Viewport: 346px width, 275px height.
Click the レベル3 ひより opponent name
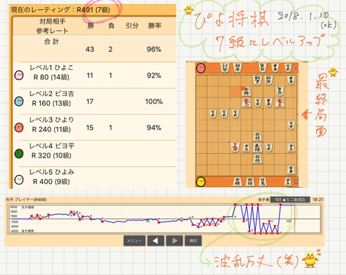click(51, 120)
